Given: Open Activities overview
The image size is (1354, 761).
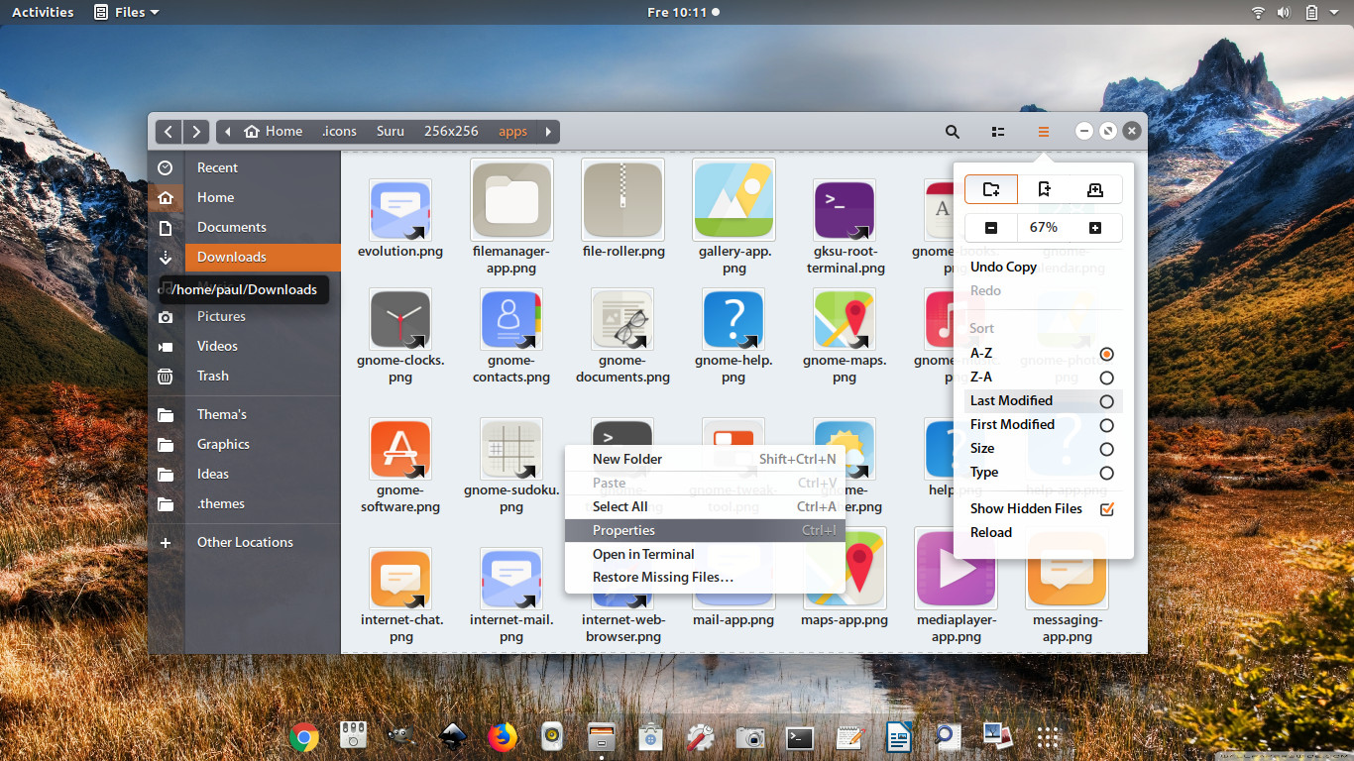Looking at the screenshot, I should coord(43,12).
